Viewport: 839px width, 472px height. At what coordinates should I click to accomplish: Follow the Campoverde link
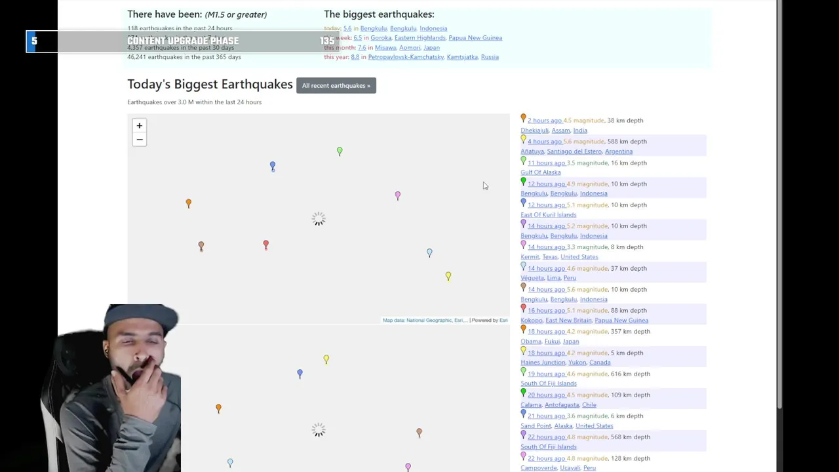(x=539, y=468)
